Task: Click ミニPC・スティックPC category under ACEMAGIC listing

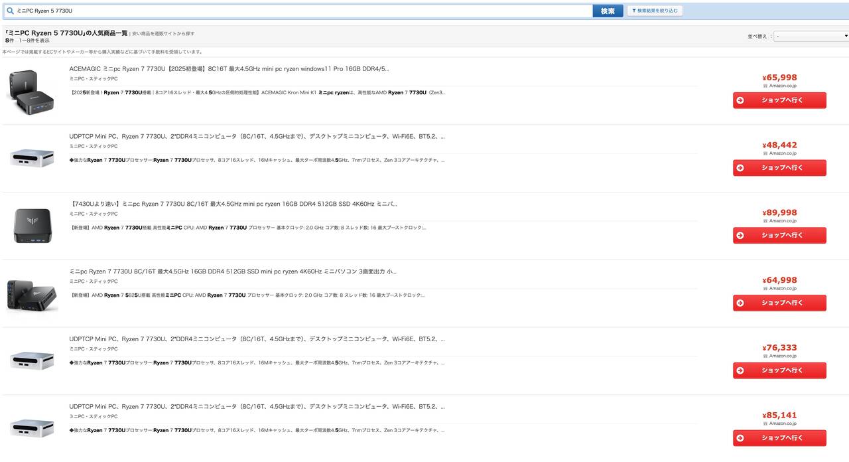Action: pos(94,79)
